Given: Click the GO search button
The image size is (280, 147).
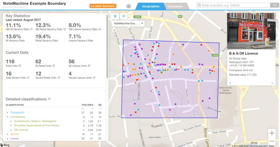Looking at the screenshot, I should 275,5.
